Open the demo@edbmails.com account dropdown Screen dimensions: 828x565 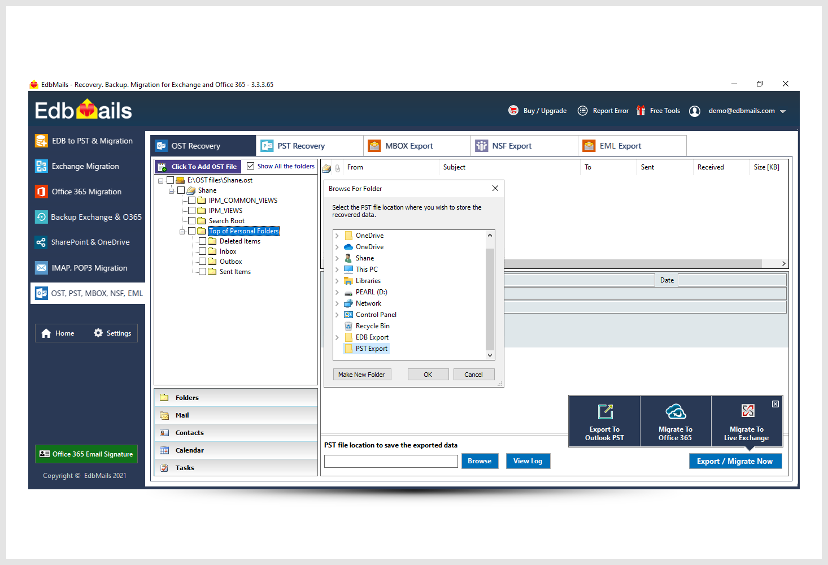(783, 111)
